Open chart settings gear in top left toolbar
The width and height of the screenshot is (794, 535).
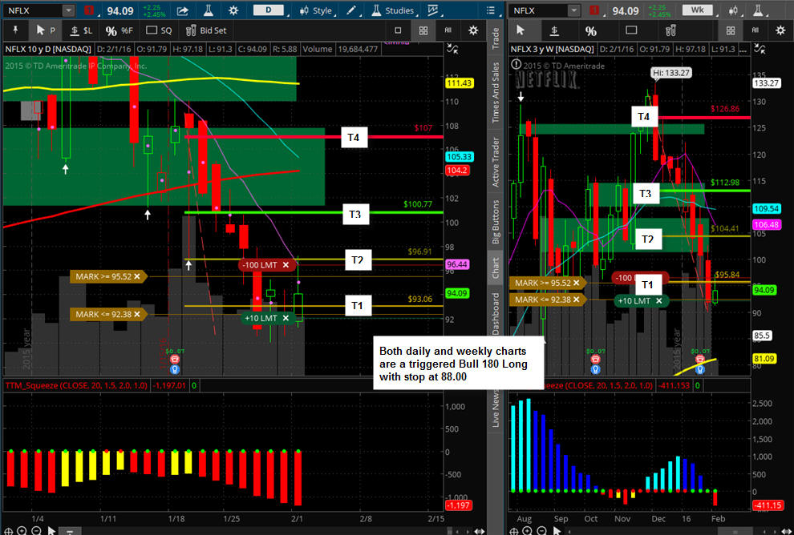(233, 10)
